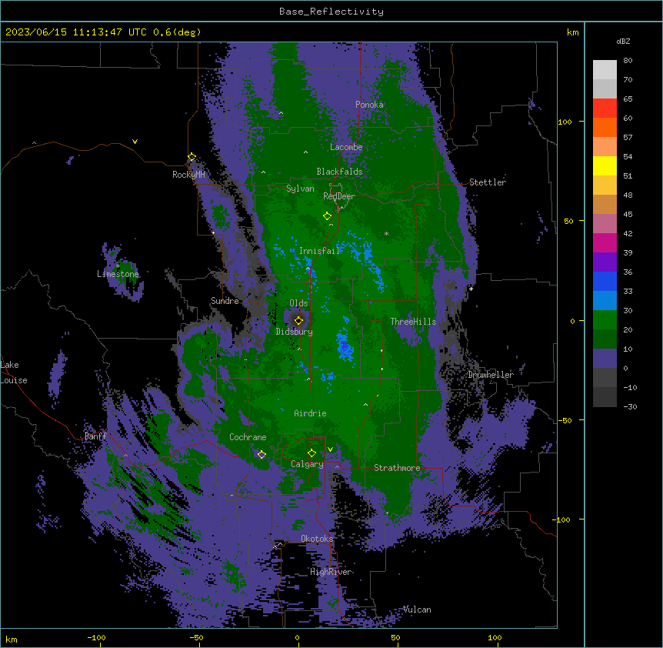This screenshot has width=663, height=648.
Task: Select the yellow swatch in dBZ legend
Action: point(605,165)
